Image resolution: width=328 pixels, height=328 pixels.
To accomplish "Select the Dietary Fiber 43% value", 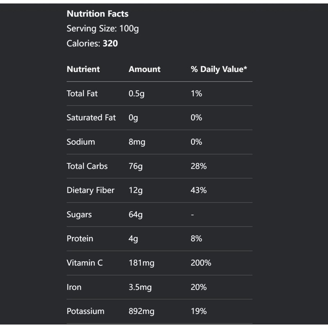I will (198, 190).
